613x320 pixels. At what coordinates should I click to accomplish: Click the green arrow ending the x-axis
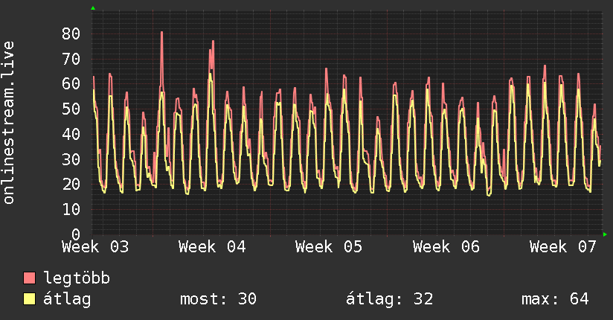coord(605,234)
